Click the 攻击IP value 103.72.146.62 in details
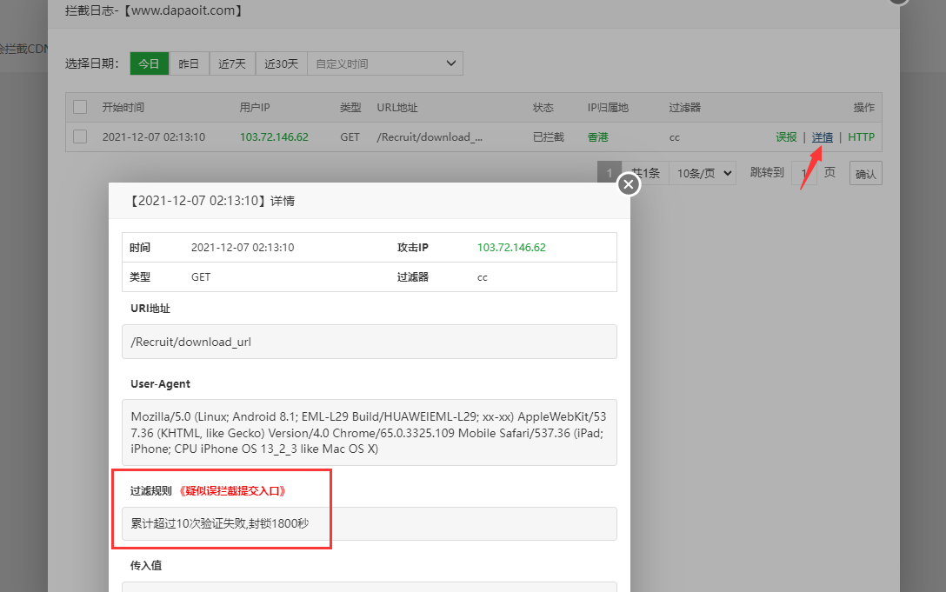The height and width of the screenshot is (592, 946). pos(511,248)
